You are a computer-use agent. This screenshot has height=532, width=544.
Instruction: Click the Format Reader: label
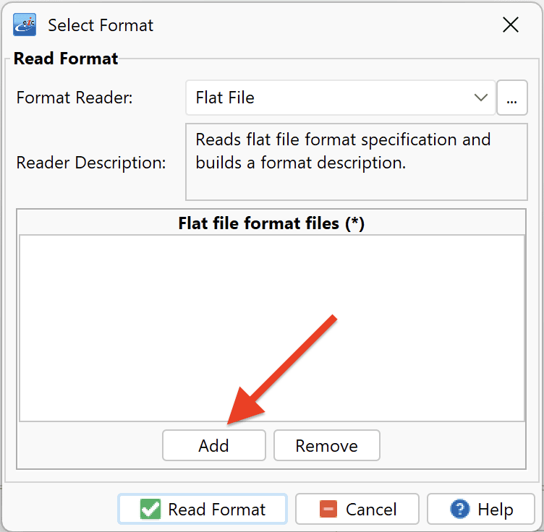(75, 98)
